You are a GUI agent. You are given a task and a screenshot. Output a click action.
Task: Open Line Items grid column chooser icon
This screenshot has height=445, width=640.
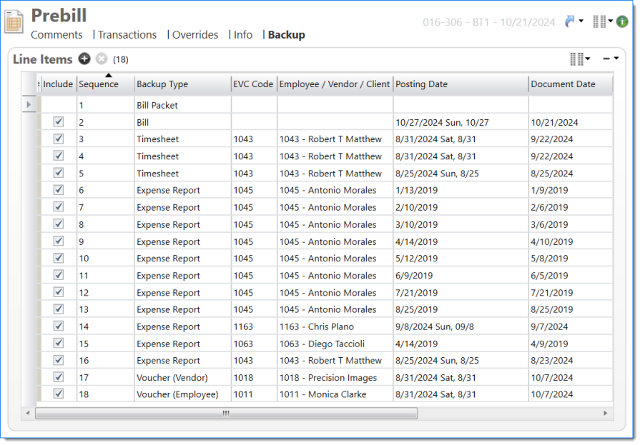coord(577,59)
